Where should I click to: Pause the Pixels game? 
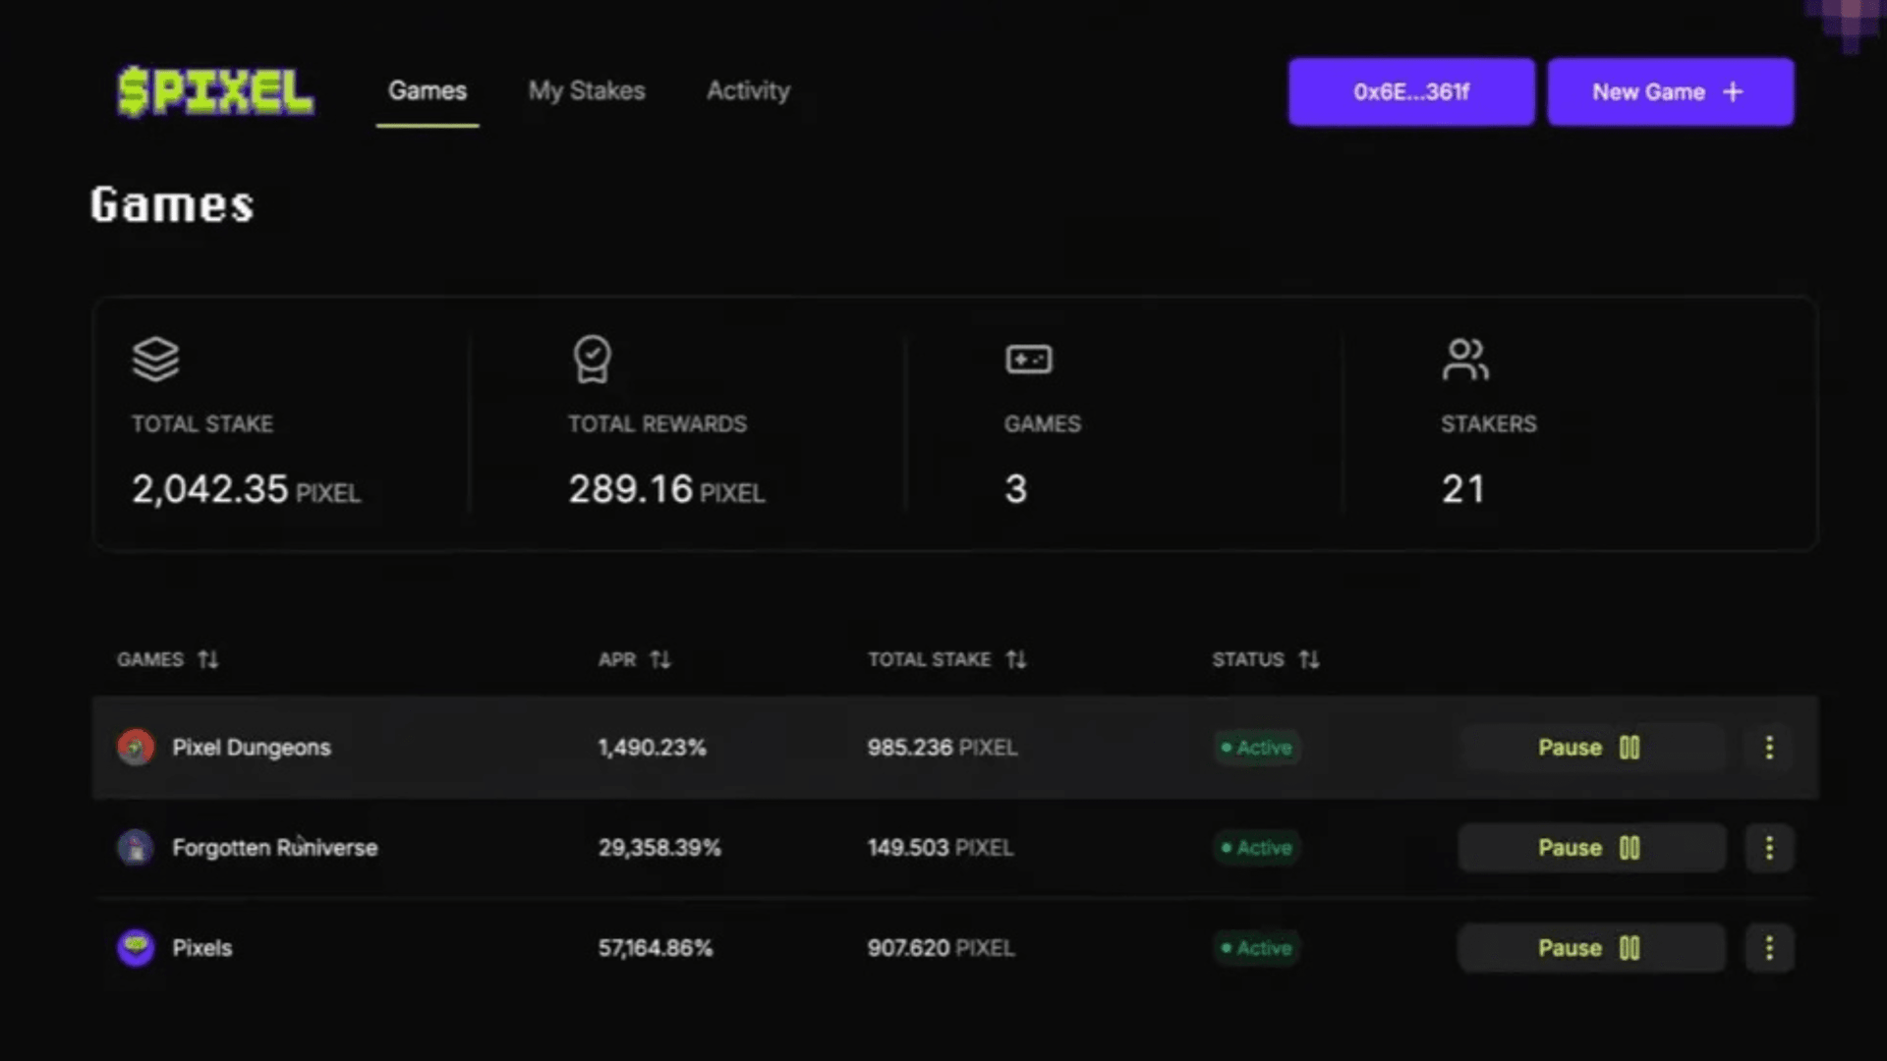click(1590, 948)
